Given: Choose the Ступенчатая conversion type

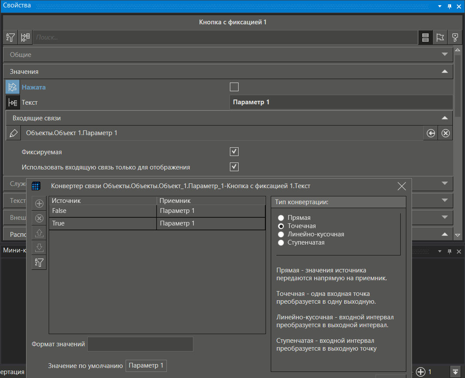Looking at the screenshot, I should 281,242.
